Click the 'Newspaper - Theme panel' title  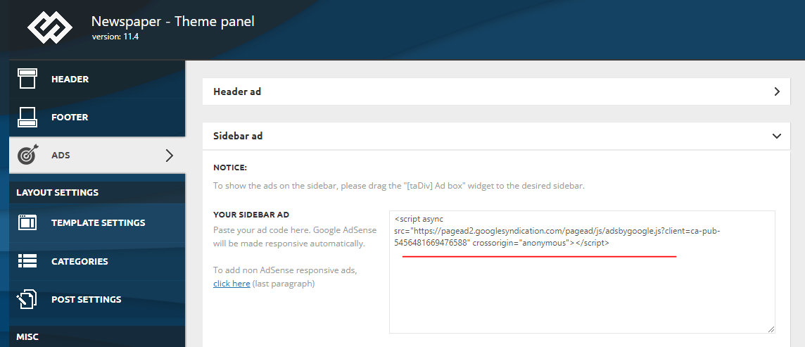[x=173, y=21]
